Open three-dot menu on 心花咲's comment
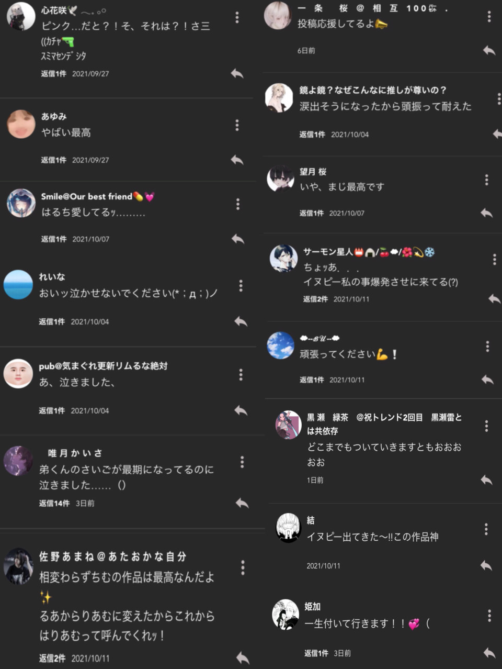This screenshot has width=502, height=669. click(x=237, y=17)
